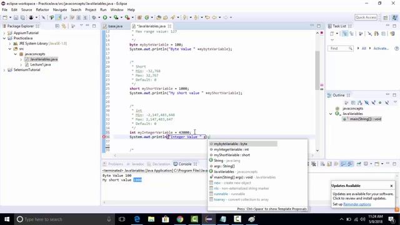
Task: Select myShortVariable : short proposal
Action: pyautogui.click(x=243, y=155)
